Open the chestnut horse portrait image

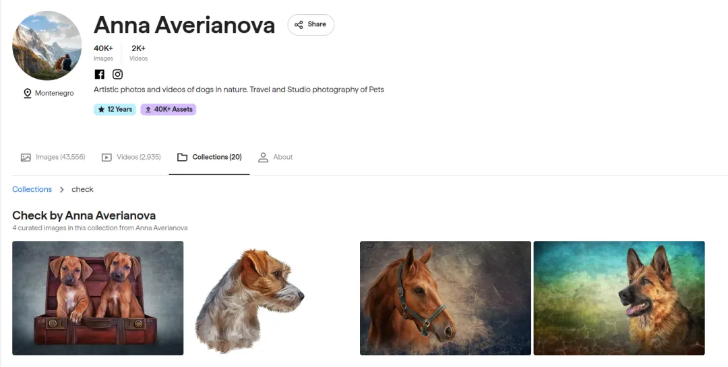click(x=445, y=298)
